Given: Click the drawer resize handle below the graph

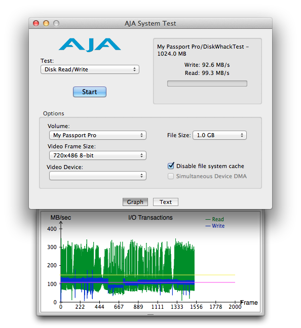Looking at the screenshot, I should tap(150, 314).
